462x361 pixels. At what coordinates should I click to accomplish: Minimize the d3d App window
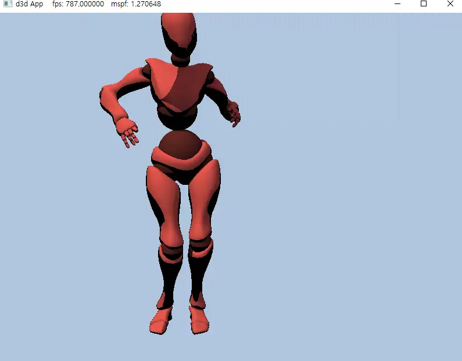(x=397, y=4)
